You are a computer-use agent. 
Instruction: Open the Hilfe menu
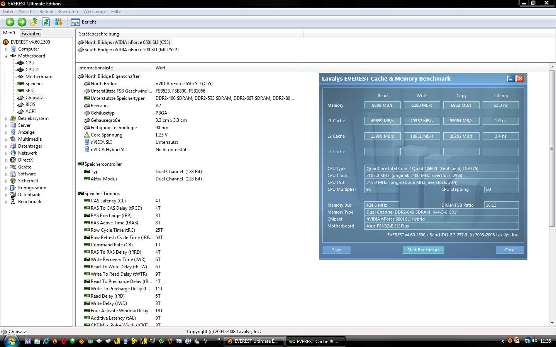(116, 12)
